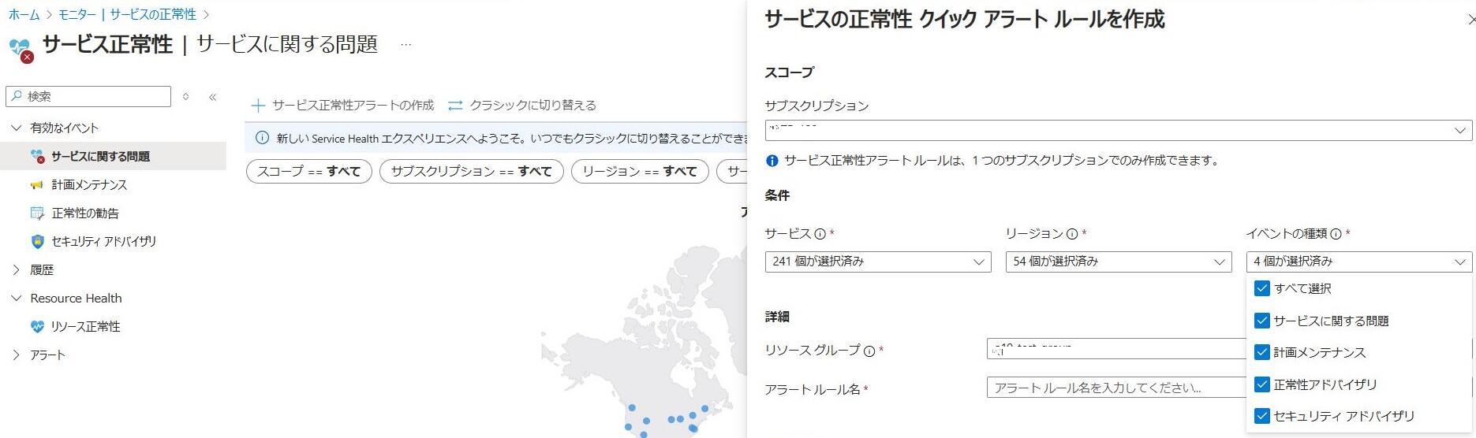Uncheck サービスに関する問題 event type
1476x438 pixels.
(x=1261, y=321)
